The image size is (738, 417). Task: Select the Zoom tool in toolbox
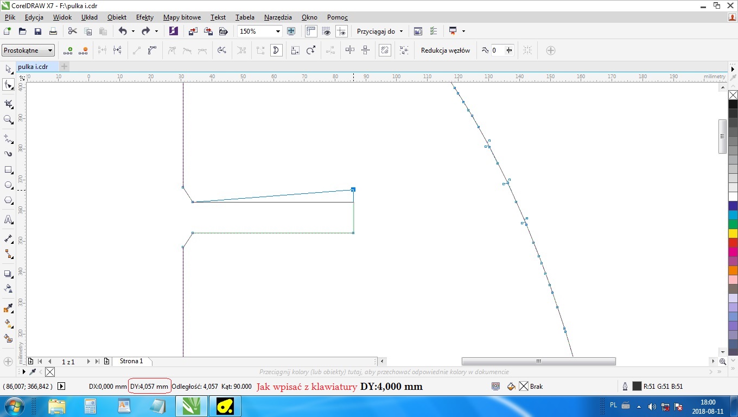point(8,119)
